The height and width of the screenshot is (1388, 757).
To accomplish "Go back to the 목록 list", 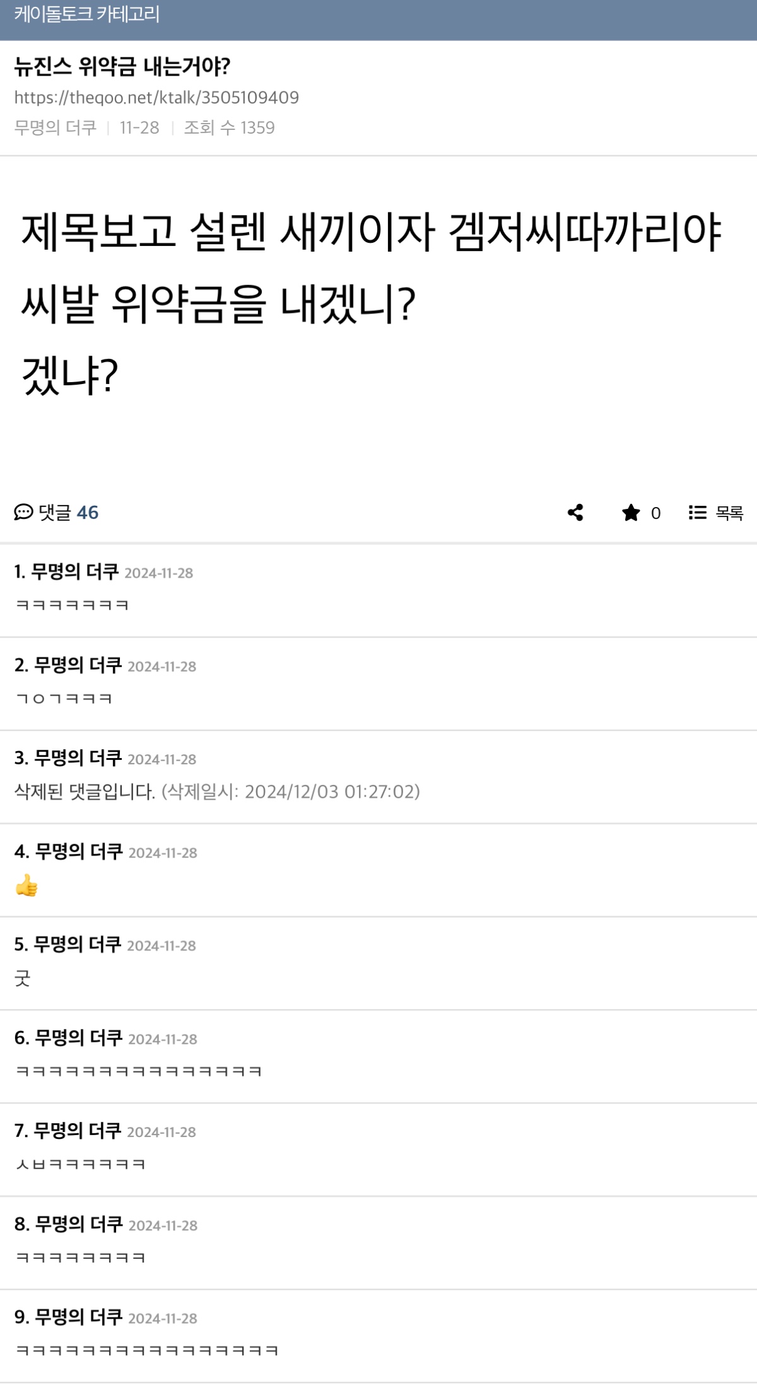I will tap(729, 513).
